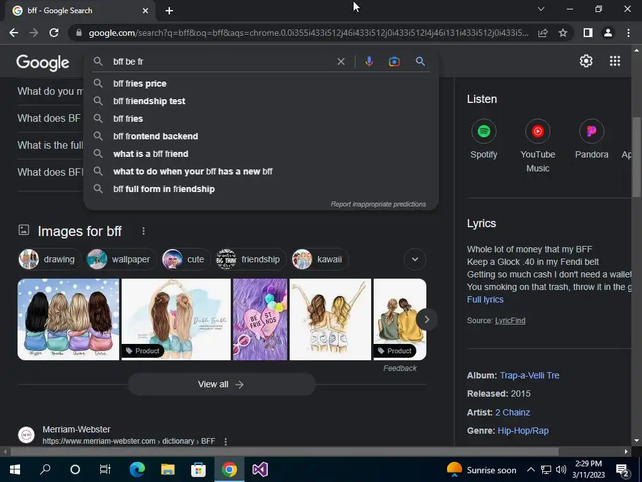Open more options for Images for bff
This screenshot has height=482, width=642.
144,231
